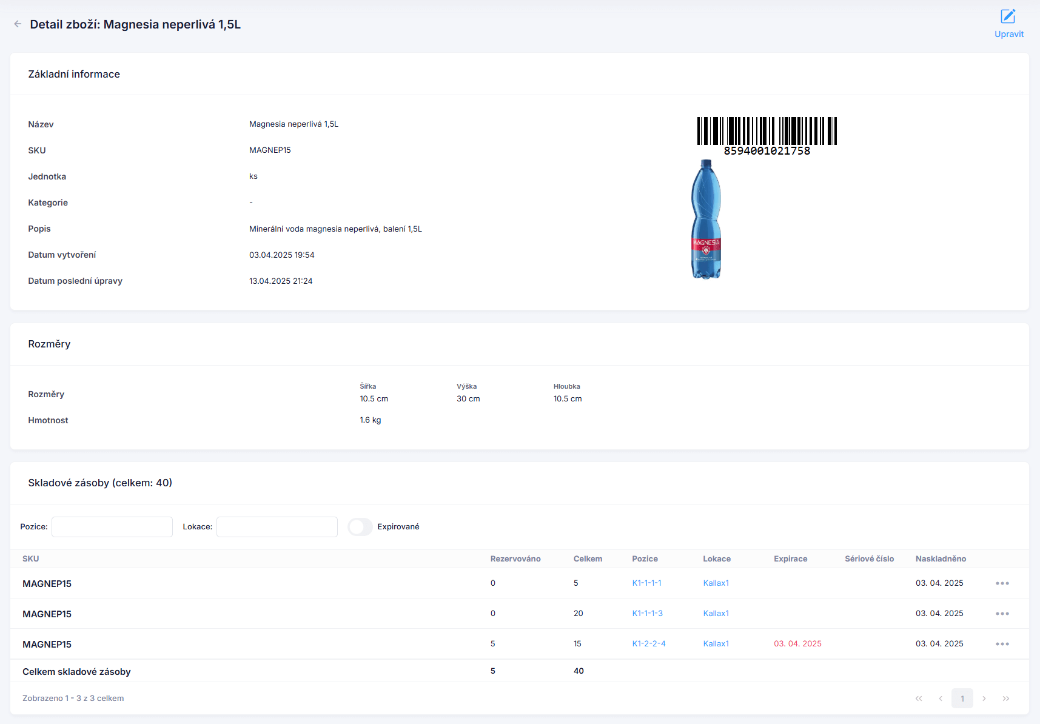Viewport: 1040px width, 724px height.
Task: Open Kallax1 location in K1-1-1-1 row
Action: pos(716,583)
